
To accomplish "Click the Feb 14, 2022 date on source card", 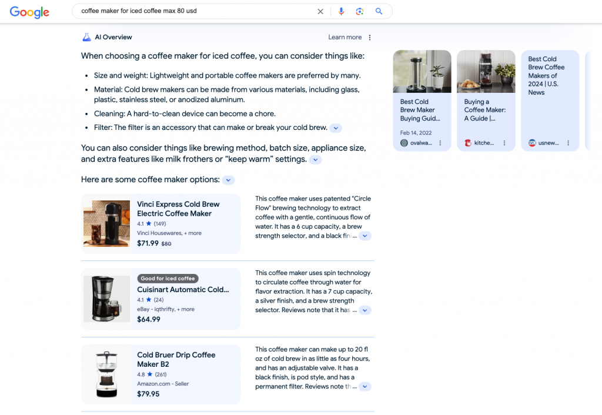I will [x=416, y=133].
